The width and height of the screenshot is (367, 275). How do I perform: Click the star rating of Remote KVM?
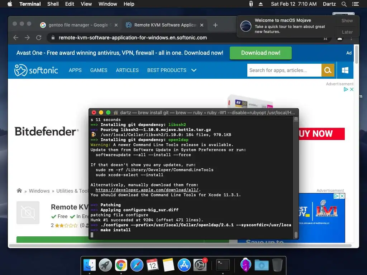pyautogui.click(x=66, y=226)
